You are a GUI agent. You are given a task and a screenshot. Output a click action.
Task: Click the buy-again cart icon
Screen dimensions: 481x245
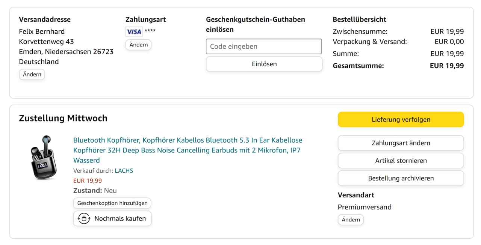(x=84, y=218)
